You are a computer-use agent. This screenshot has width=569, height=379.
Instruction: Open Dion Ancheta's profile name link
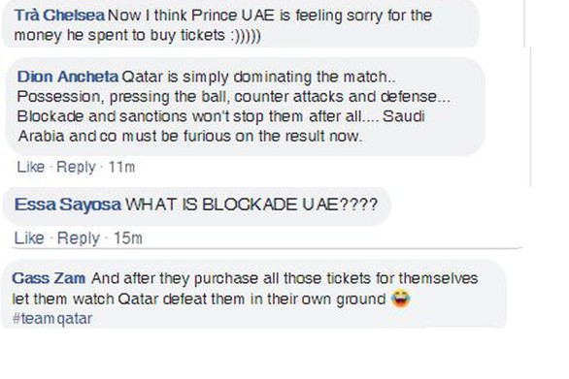point(68,77)
